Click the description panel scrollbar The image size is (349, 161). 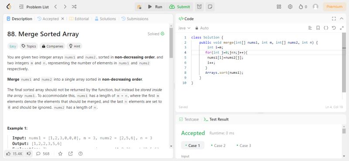(x=171, y=42)
